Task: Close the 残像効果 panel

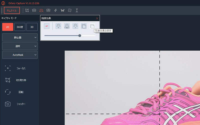Action: (x=97, y=18)
